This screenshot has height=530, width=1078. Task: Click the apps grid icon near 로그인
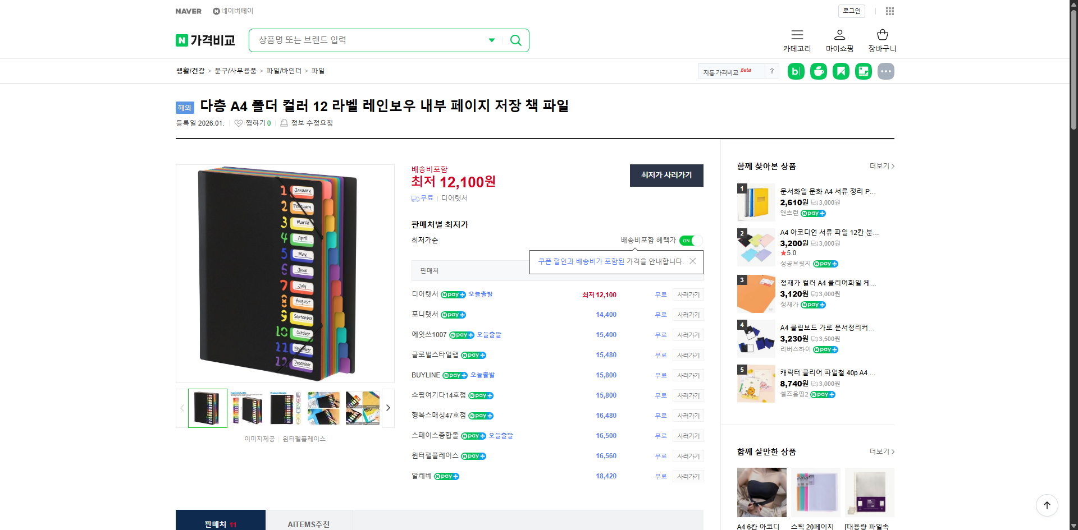tap(890, 11)
